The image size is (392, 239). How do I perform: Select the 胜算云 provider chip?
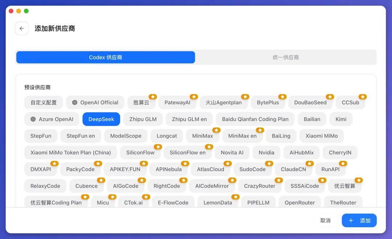[141, 102]
